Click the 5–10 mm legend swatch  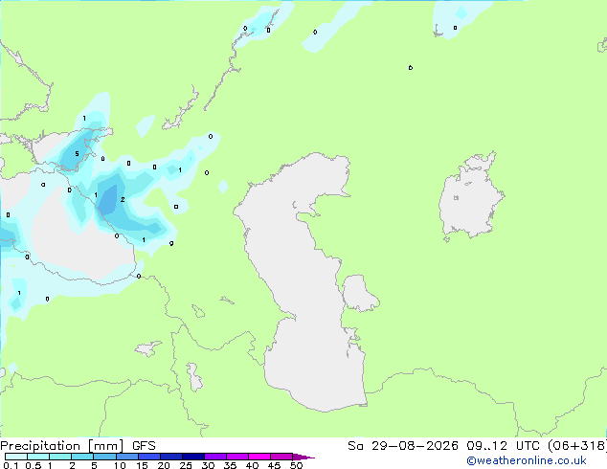tap(105, 457)
